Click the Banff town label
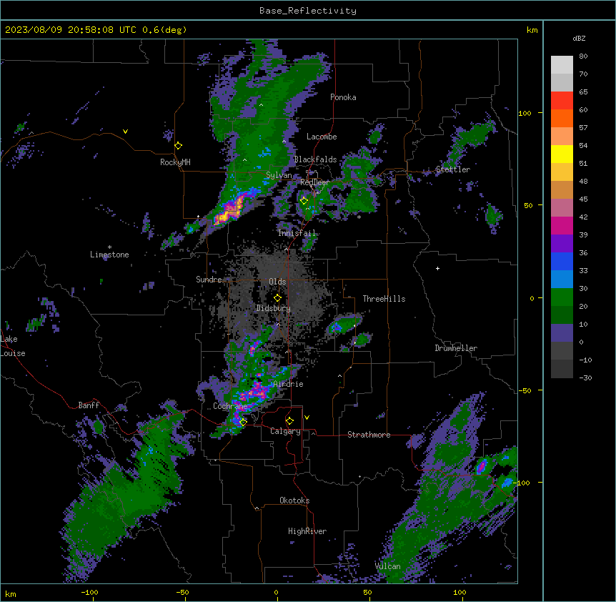Image resolution: width=616 pixels, height=602 pixels. pyautogui.click(x=89, y=405)
